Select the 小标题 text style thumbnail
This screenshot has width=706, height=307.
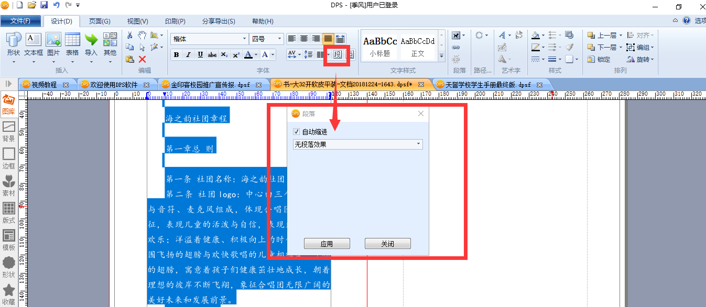pos(380,46)
